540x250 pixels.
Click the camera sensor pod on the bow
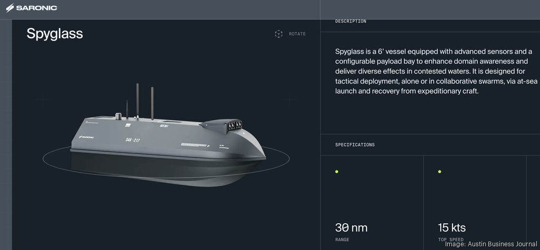221,126
